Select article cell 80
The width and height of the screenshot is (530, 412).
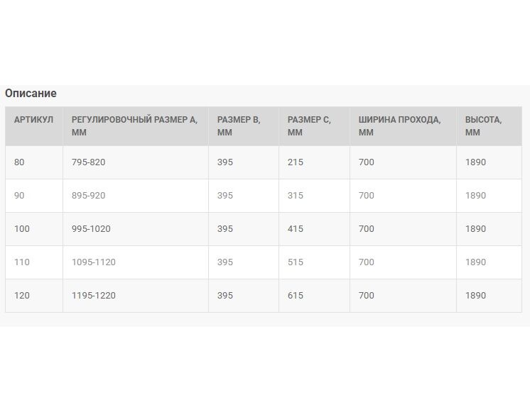point(34,162)
